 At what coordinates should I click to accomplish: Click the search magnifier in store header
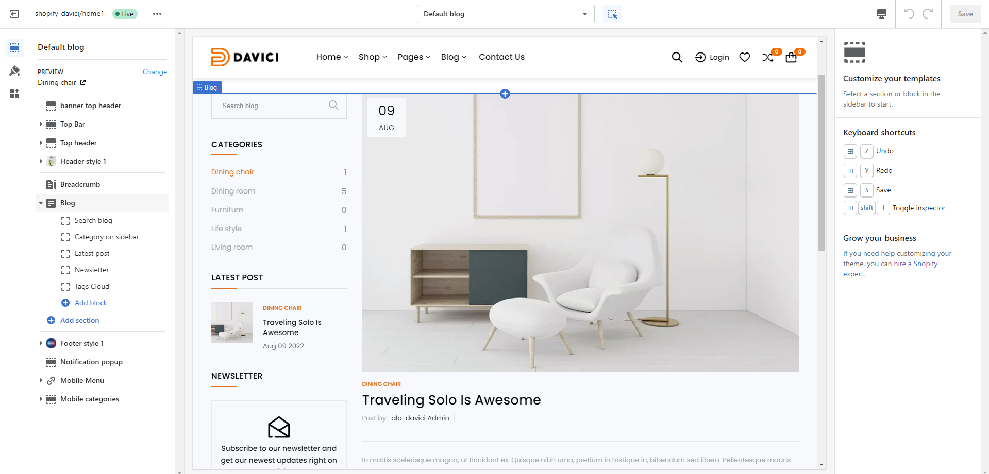click(677, 57)
